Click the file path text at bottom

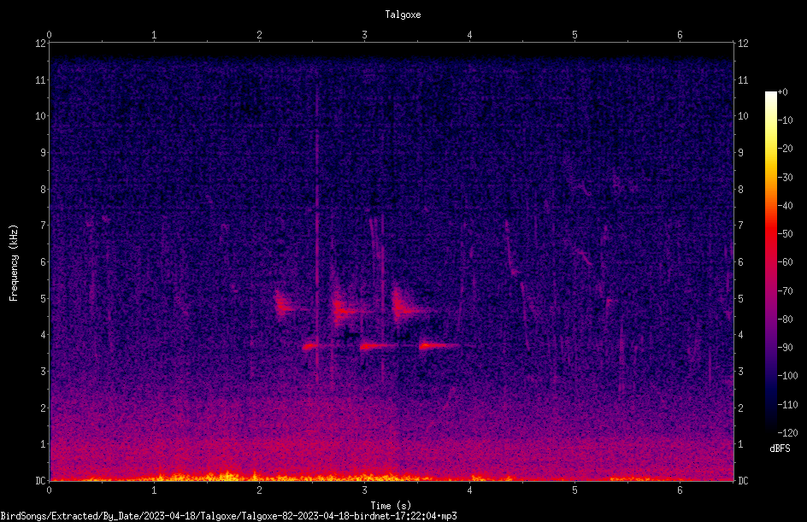point(228,516)
